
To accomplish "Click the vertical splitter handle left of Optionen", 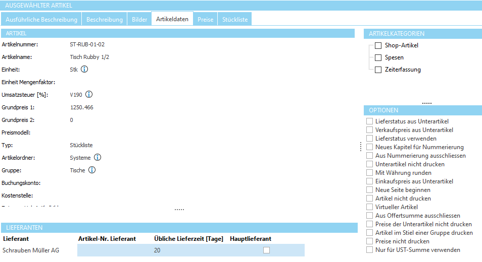I will (x=360, y=146).
